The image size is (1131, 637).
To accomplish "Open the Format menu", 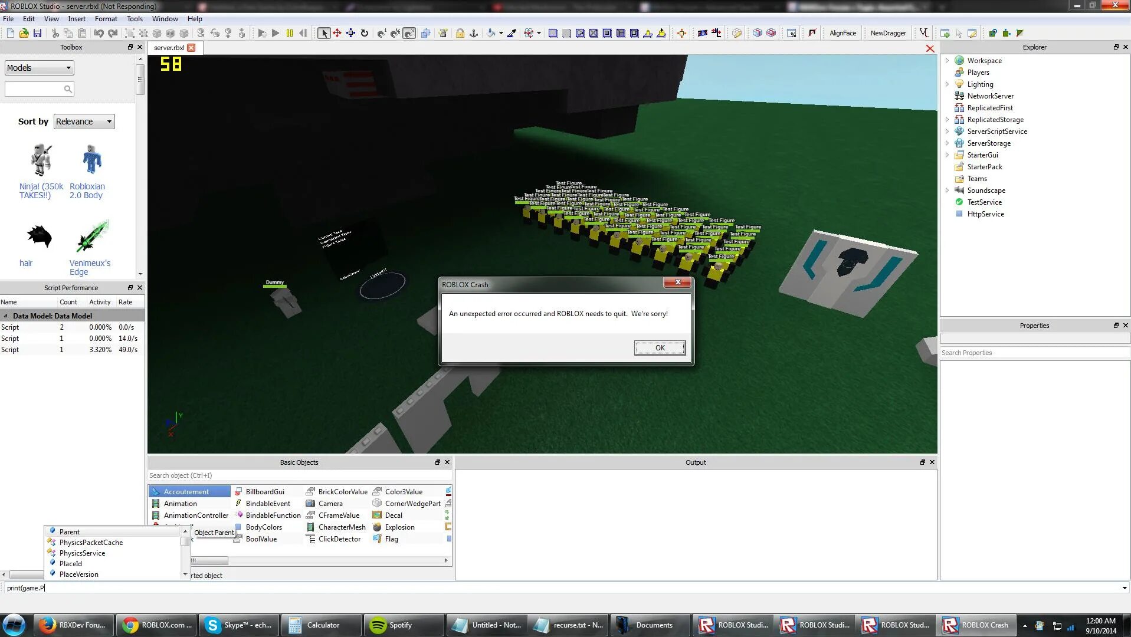I will pyautogui.click(x=106, y=19).
